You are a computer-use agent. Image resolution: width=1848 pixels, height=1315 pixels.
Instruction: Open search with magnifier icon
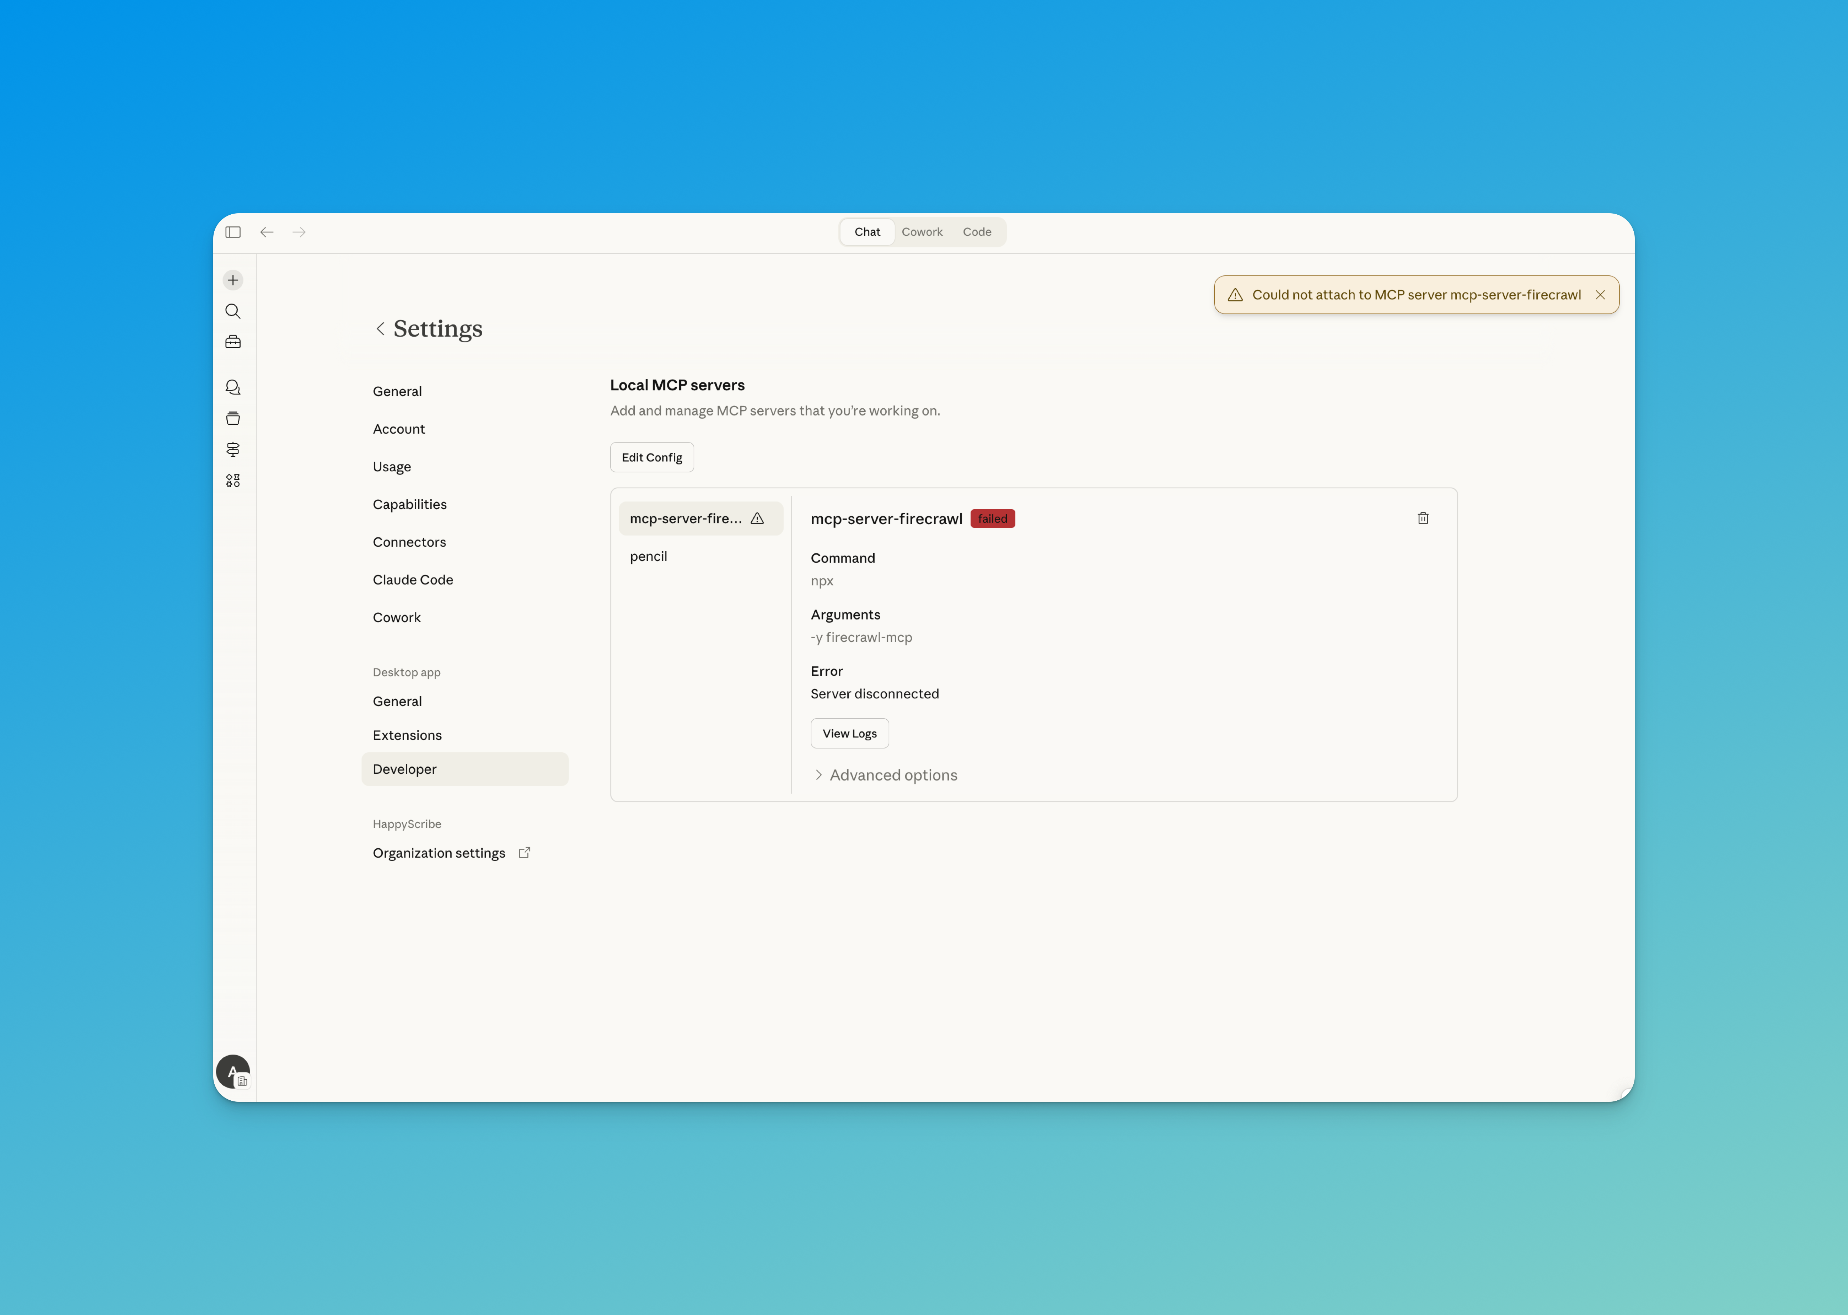(233, 311)
